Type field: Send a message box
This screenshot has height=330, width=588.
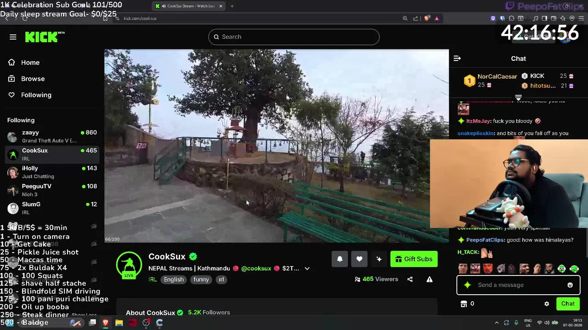tap(518, 285)
